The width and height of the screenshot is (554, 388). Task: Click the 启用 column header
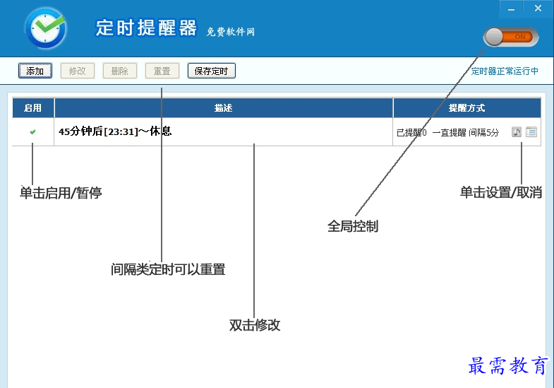click(x=33, y=107)
